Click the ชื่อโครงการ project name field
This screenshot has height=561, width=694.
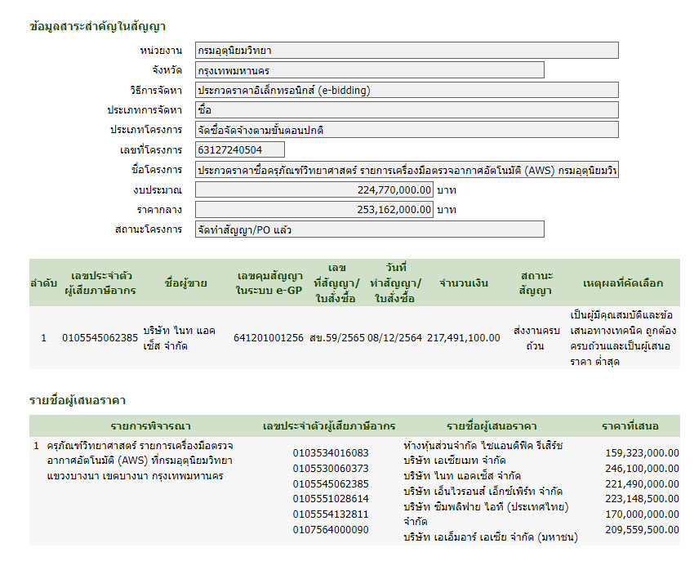click(x=407, y=170)
